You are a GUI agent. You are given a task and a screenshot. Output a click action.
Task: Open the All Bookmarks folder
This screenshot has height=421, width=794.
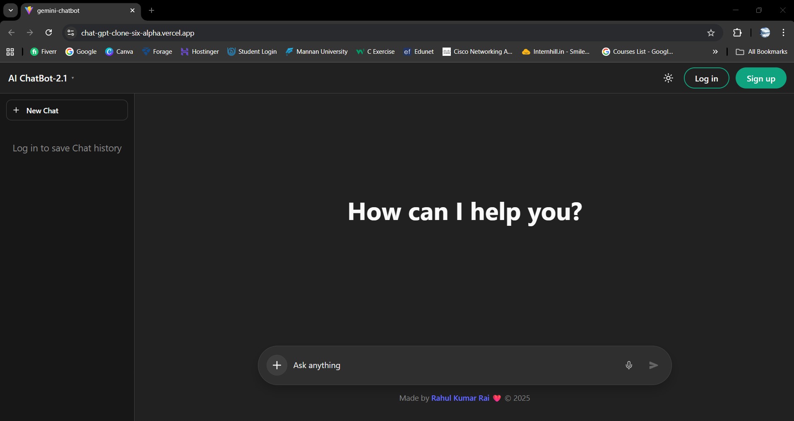pos(761,52)
